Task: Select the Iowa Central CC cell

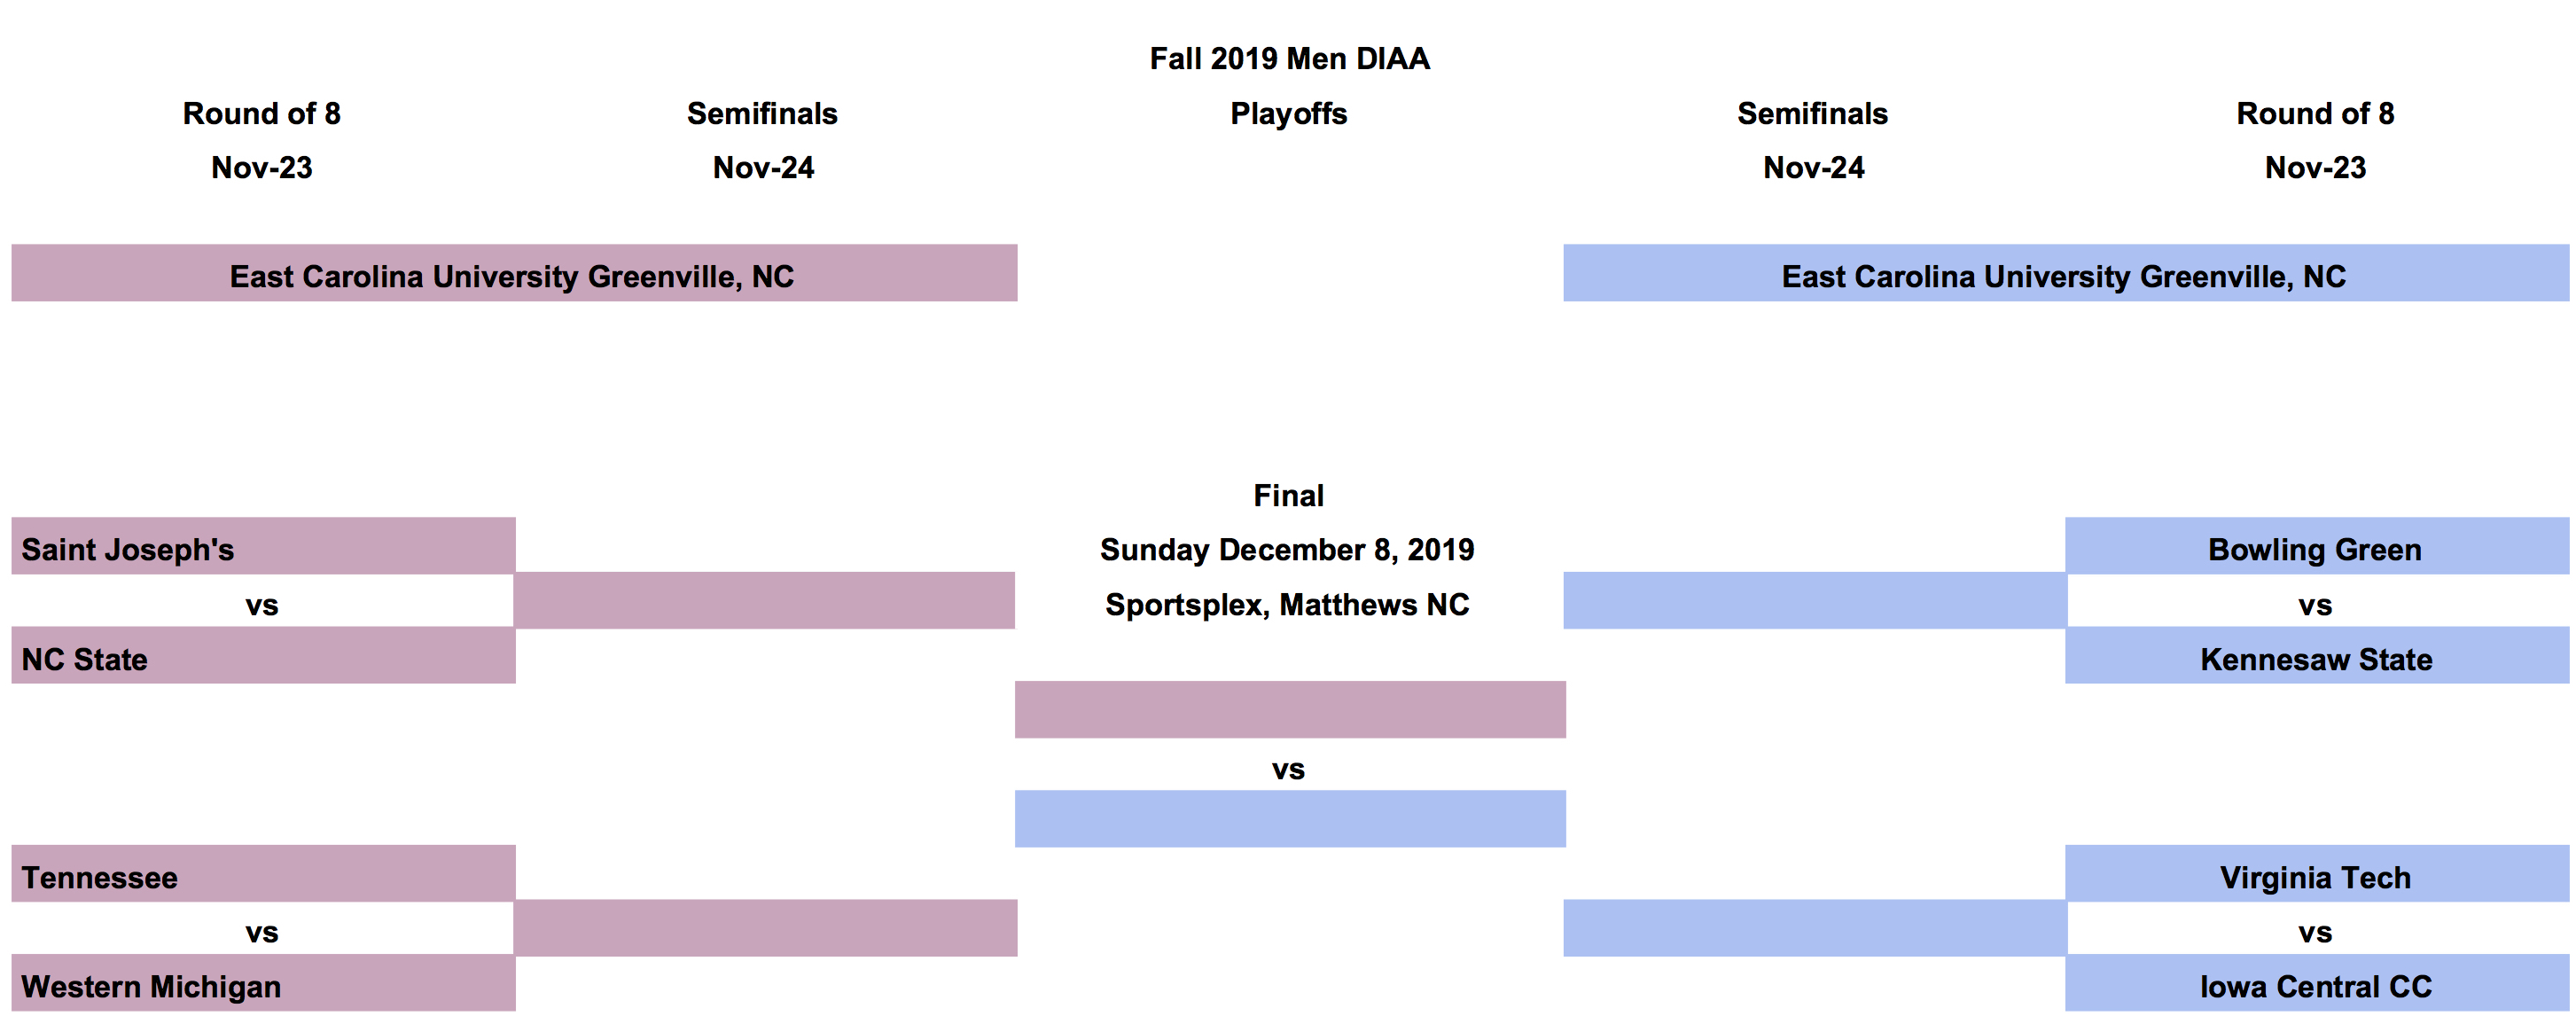Action: coord(2315,984)
